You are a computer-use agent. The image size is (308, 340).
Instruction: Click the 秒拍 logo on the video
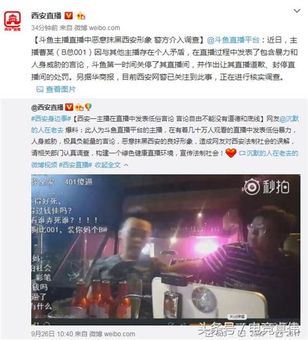coord(266,187)
